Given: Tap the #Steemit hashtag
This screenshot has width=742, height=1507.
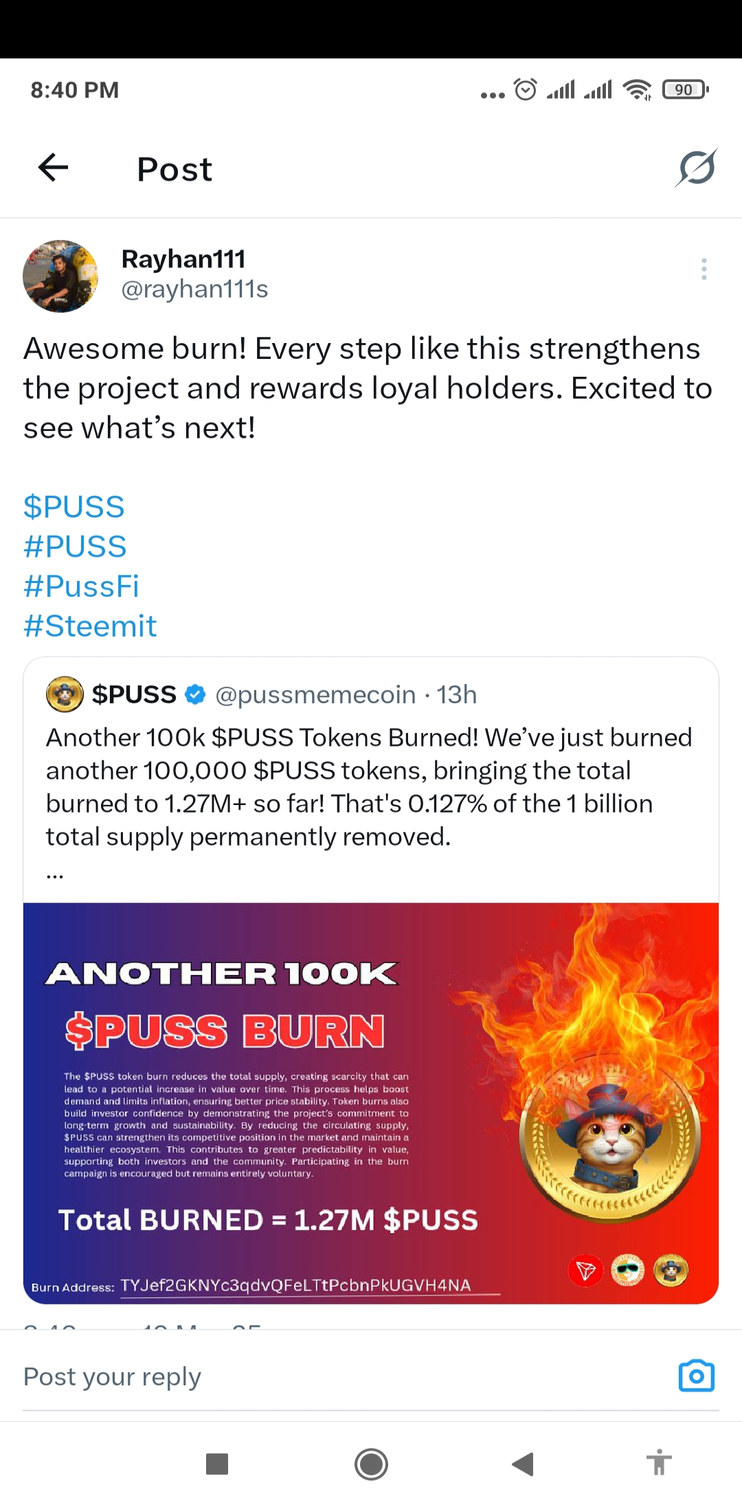Looking at the screenshot, I should point(90,626).
